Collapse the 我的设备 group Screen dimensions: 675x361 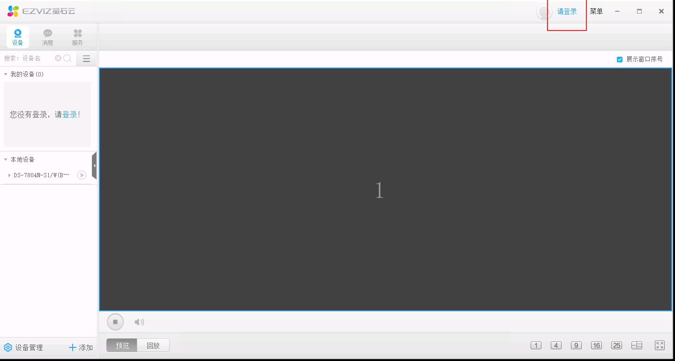[x=6, y=75]
